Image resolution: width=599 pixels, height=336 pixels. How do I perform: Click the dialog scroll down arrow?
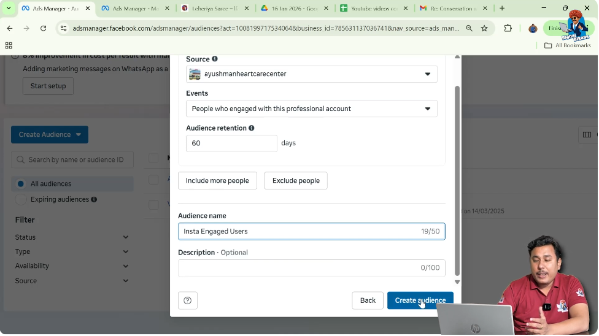pyautogui.click(x=457, y=282)
